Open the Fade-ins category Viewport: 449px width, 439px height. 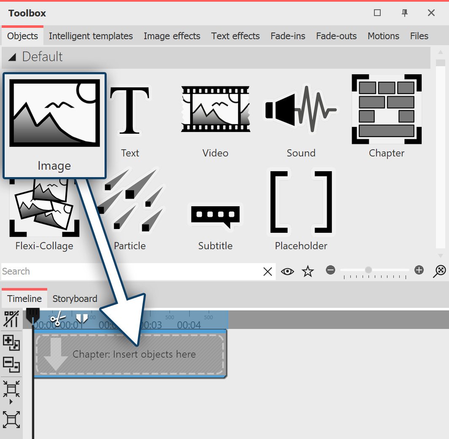(x=288, y=36)
